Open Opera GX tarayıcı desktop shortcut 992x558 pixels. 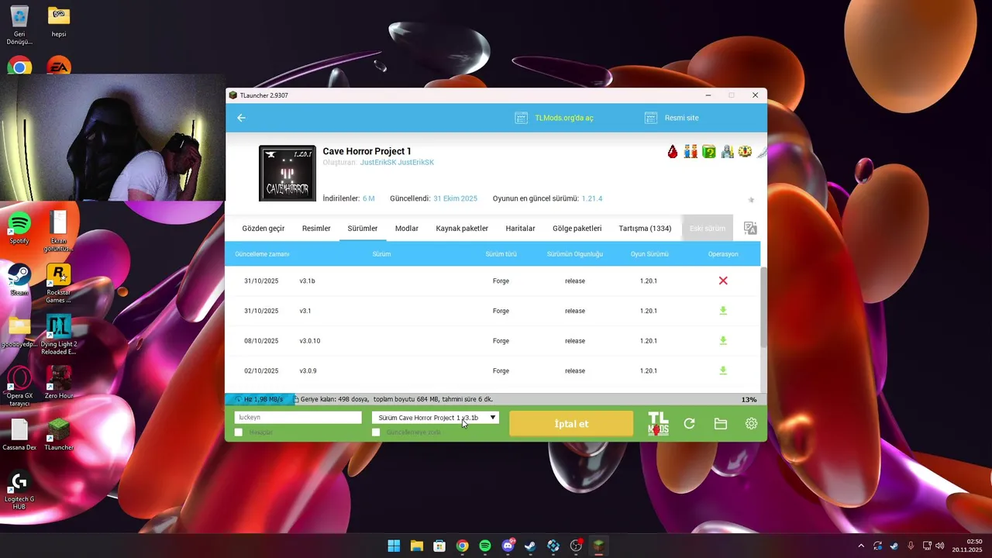(19, 386)
